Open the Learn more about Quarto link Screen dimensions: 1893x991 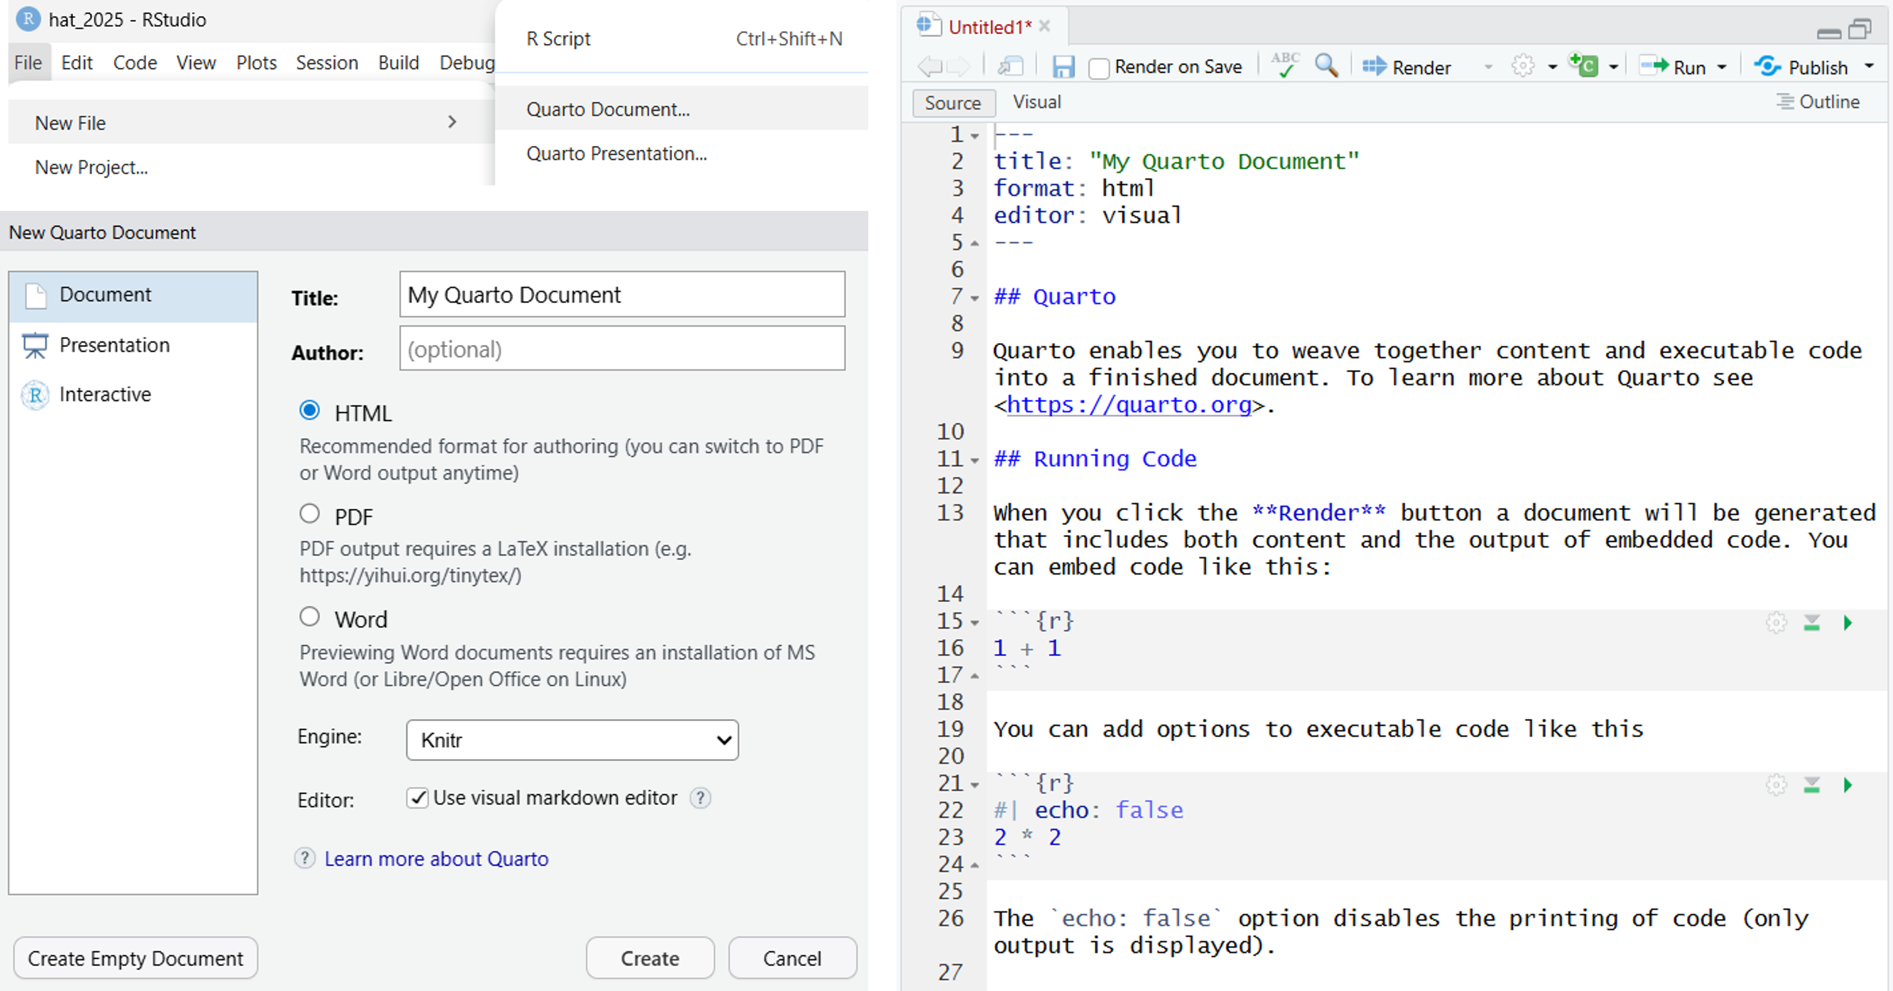click(436, 859)
